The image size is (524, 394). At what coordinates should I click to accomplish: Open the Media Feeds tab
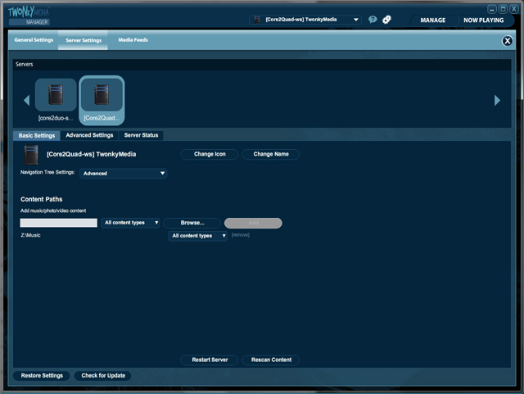133,40
